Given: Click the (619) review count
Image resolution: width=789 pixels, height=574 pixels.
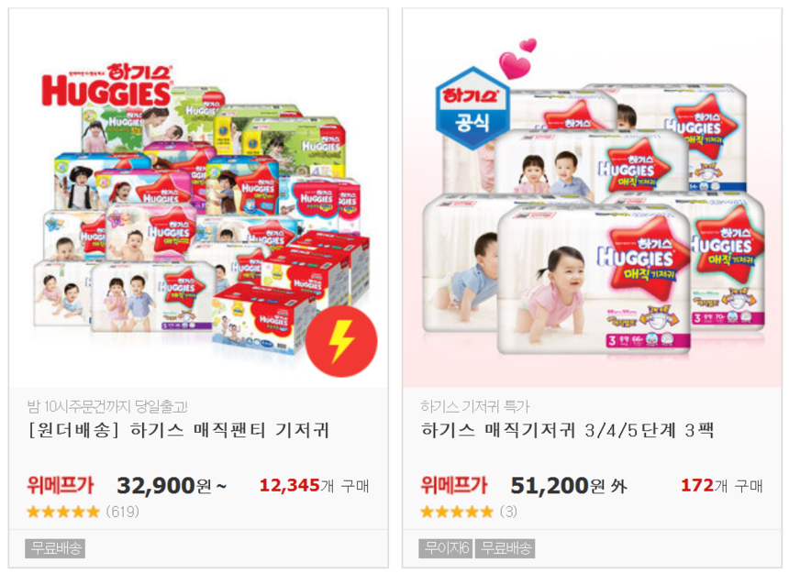Looking at the screenshot, I should point(122,513).
